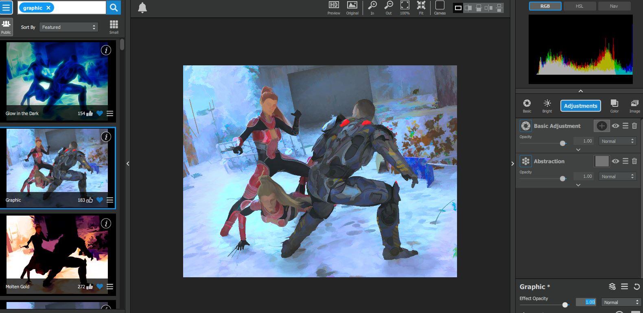Fit image to the window
Viewport: 643px width, 313px height.
pyautogui.click(x=421, y=8)
